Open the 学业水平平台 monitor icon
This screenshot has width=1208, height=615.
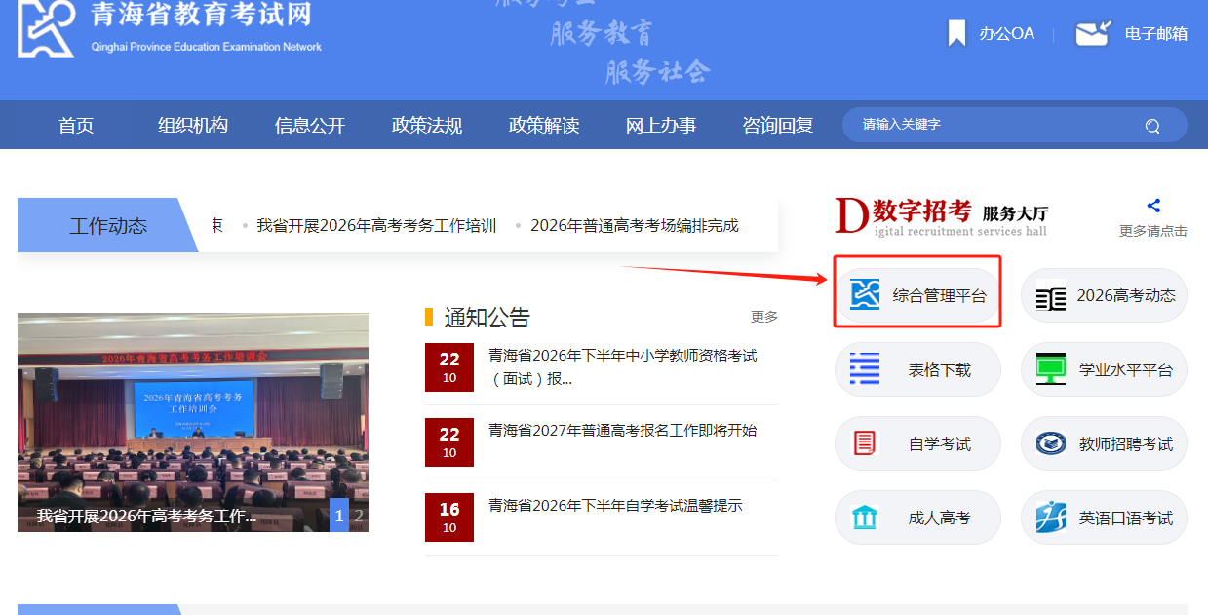[x=1051, y=369]
